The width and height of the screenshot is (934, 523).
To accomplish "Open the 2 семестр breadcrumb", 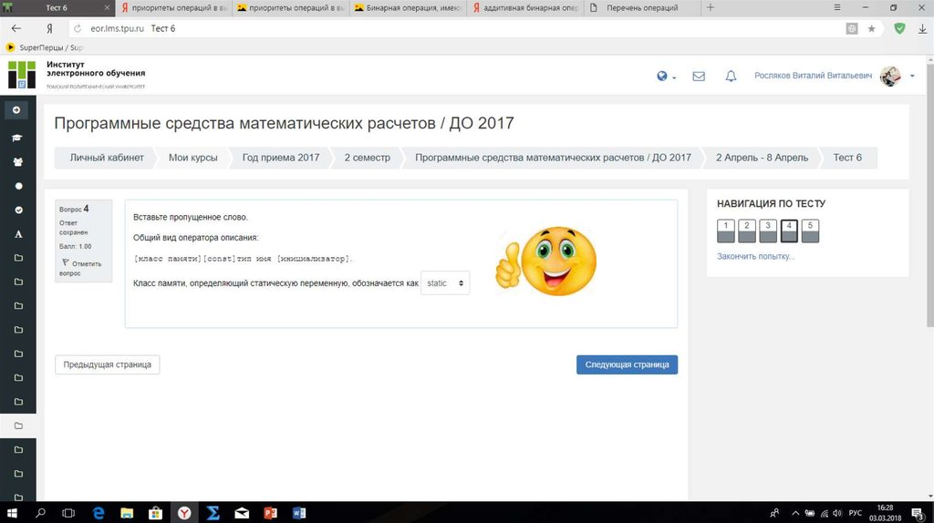I will tap(367, 158).
